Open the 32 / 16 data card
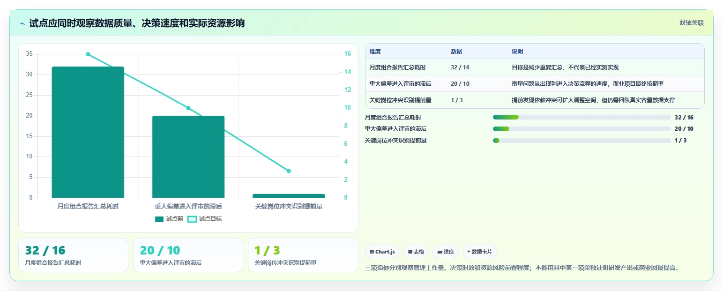The height and width of the screenshot is (291, 723). click(73, 255)
